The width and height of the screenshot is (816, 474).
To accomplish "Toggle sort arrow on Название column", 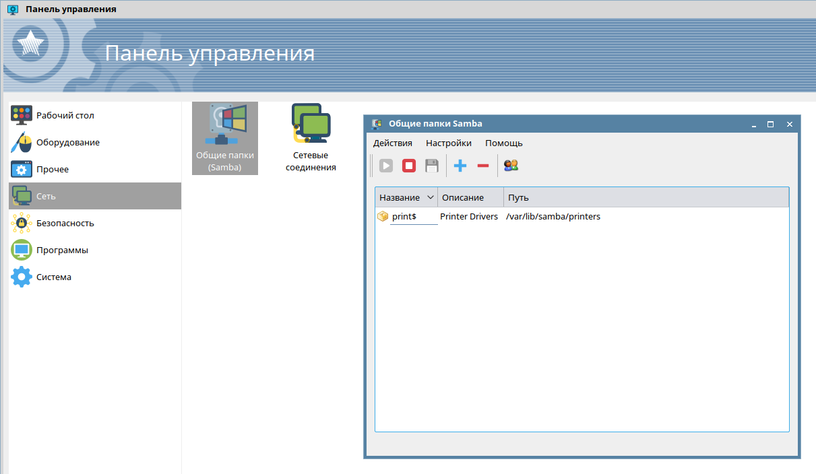I will point(431,198).
